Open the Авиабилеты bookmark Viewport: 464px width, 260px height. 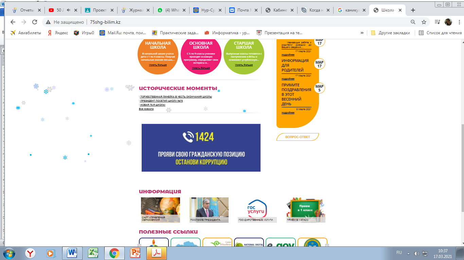(x=25, y=33)
